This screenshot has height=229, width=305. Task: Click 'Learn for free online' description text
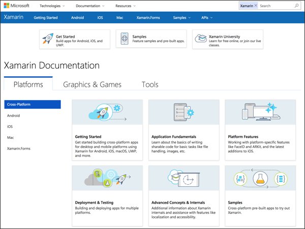(x=235, y=43)
